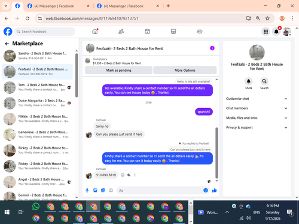This screenshot has height=224, width=299.
Task: Open the Friends icon in top navigation
Action: 121,32
